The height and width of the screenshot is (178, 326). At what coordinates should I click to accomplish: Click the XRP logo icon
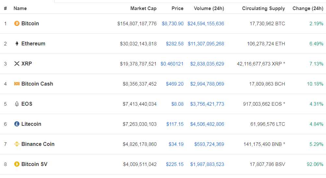pos(17,64)
